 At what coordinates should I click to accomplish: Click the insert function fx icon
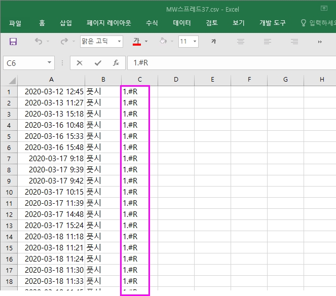coord(116,63)
